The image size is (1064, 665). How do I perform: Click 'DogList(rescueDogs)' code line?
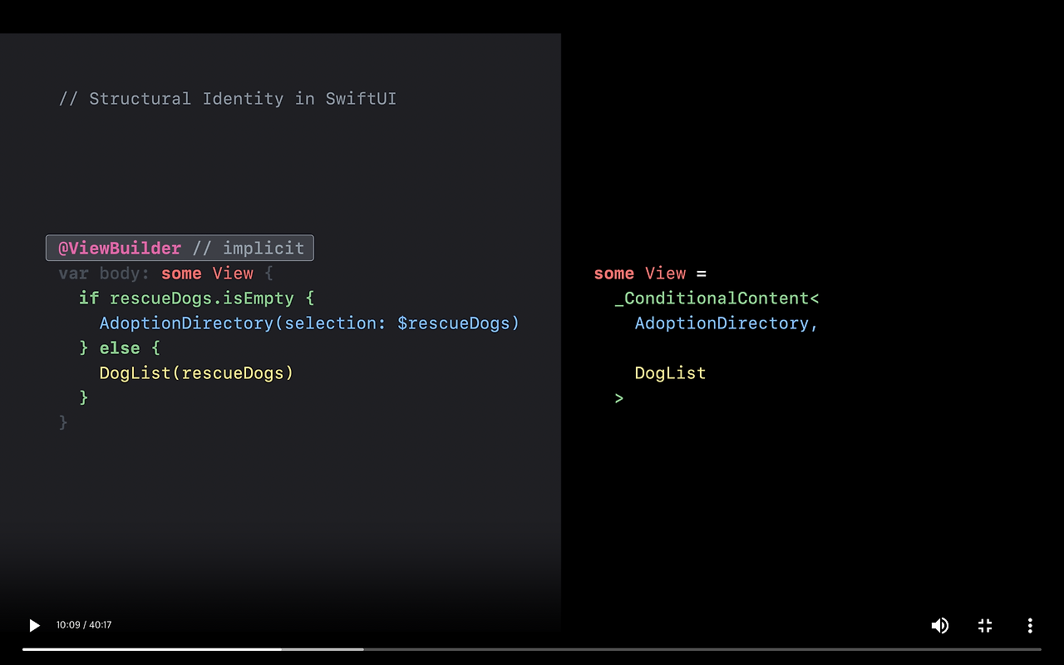coord(196,373)
